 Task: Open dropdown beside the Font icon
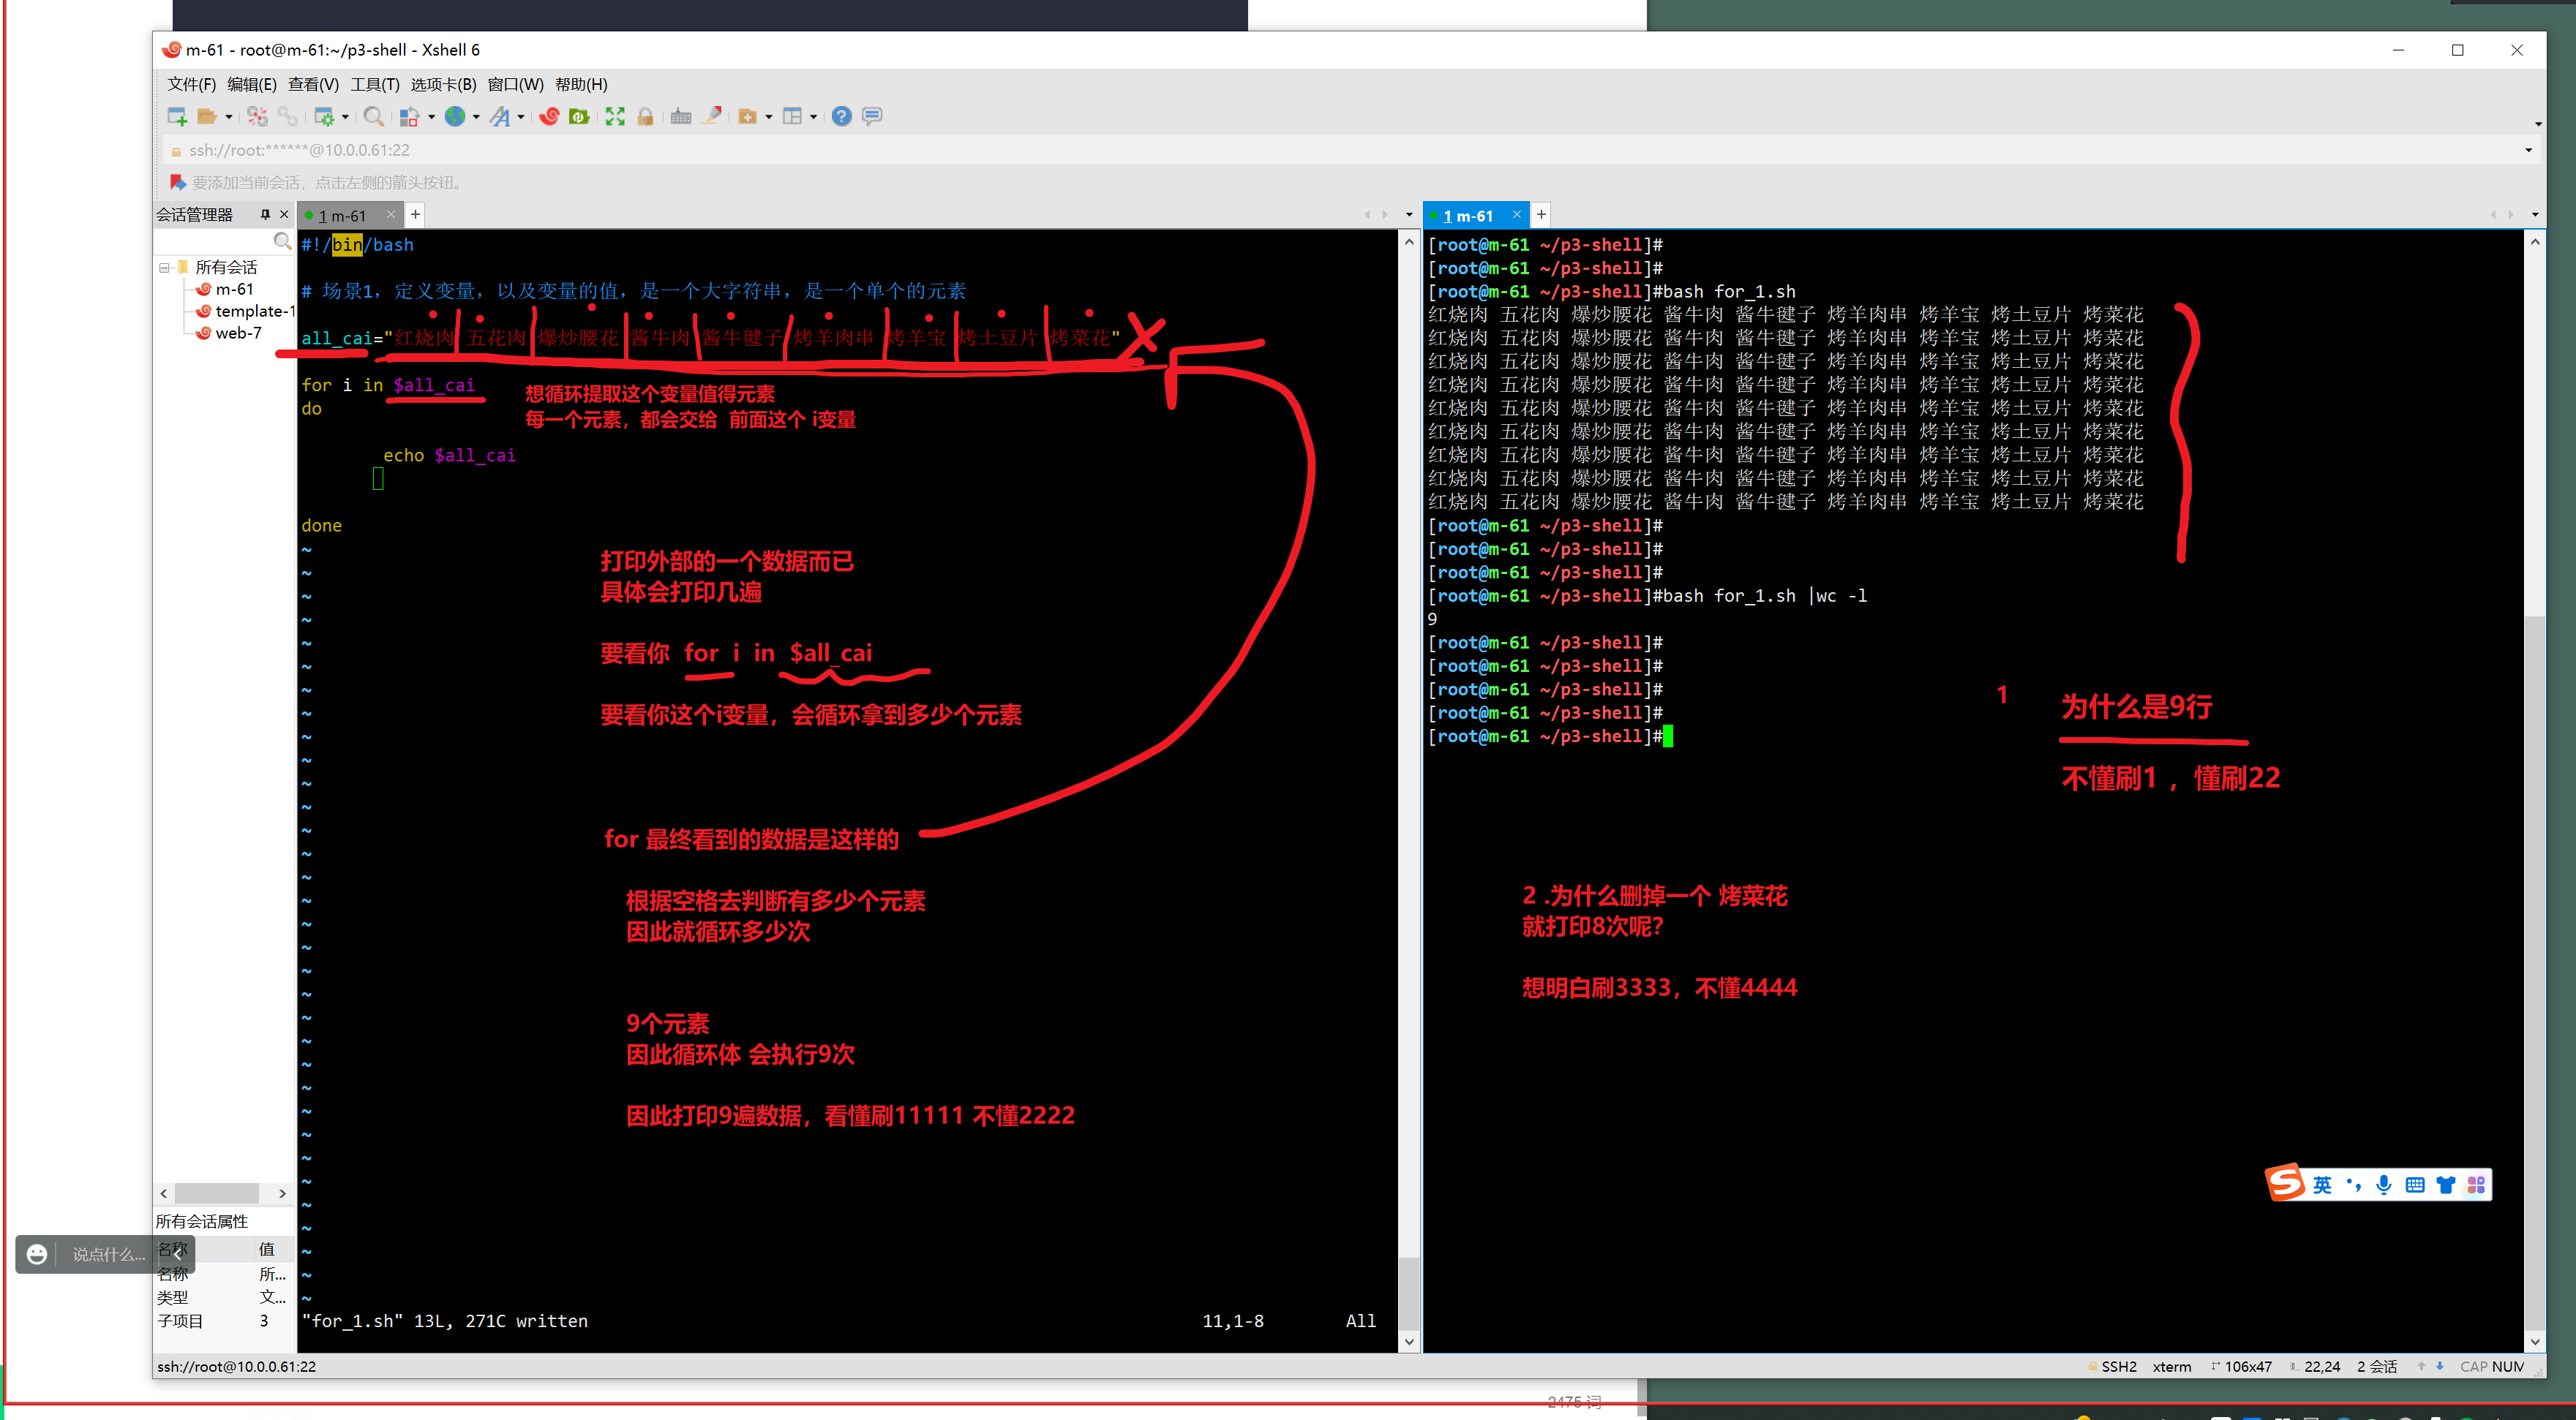point(521,118)
